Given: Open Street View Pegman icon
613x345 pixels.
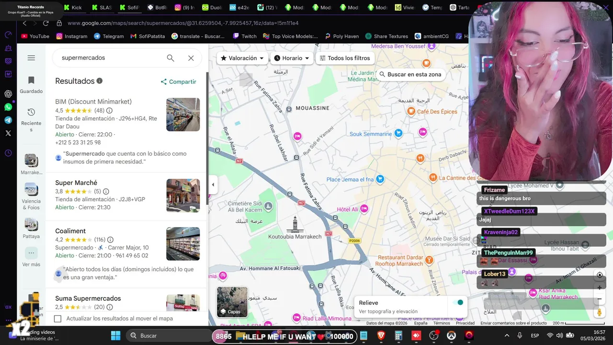Looking at the screenshot, I should [x=599, y=312].
